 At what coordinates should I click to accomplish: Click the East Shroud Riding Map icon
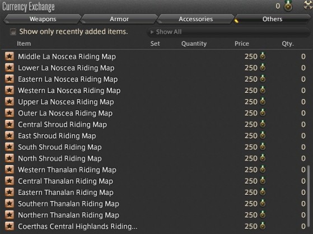(10, 135)
